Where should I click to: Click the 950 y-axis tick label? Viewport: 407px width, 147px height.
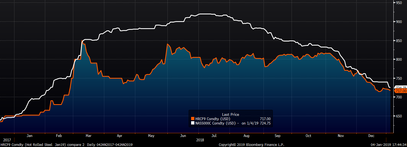click(400, 3)
